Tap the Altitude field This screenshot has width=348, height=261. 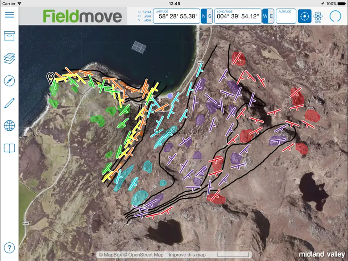pos(286,16)
